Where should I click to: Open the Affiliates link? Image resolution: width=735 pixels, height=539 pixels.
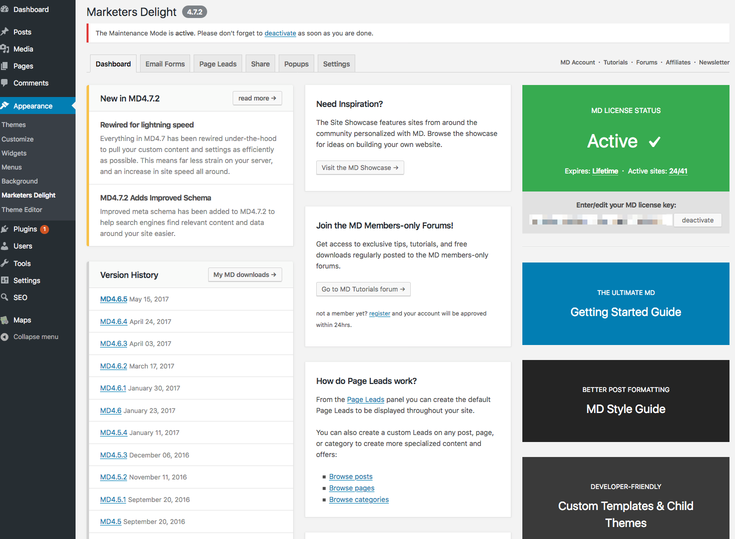[x=678, y=62]
